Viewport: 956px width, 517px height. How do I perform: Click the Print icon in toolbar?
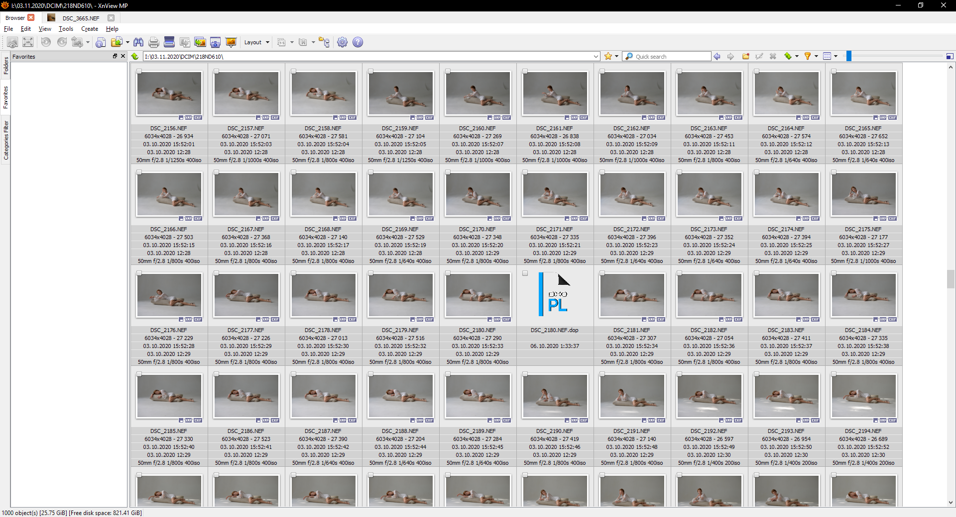pyautogui.click(x=154, y=42)
